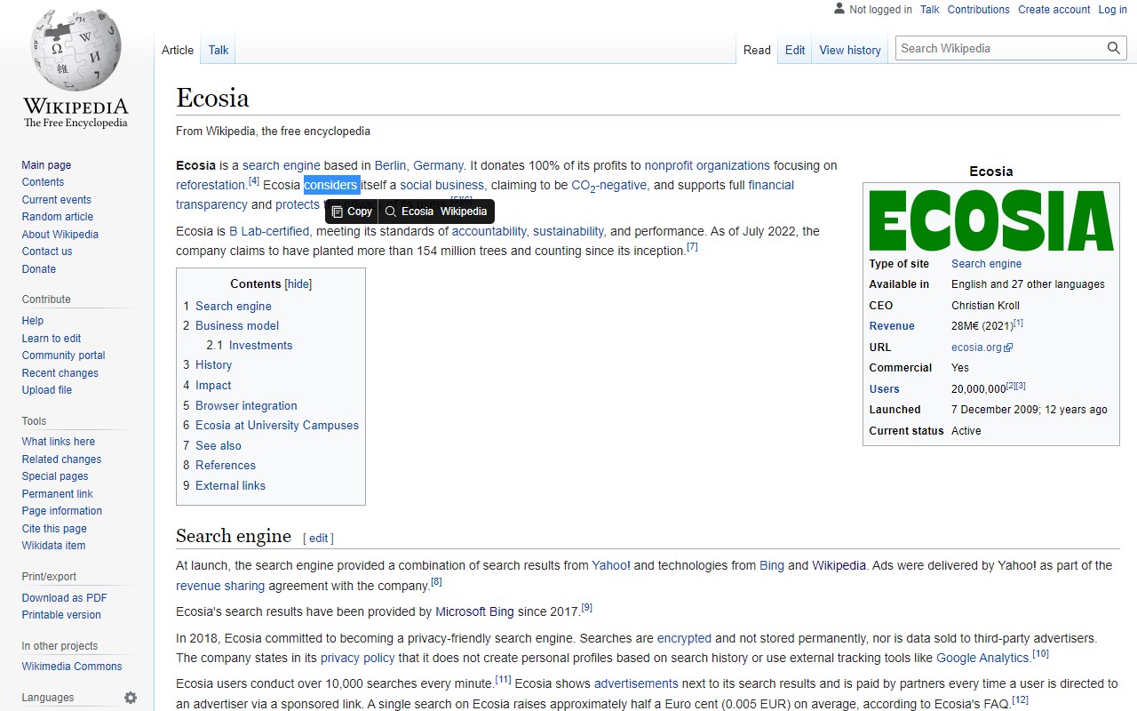The height and width of the screenshot is (711, 1137).
Task: Click Download as PDF
Action: (x=65, y=598)
